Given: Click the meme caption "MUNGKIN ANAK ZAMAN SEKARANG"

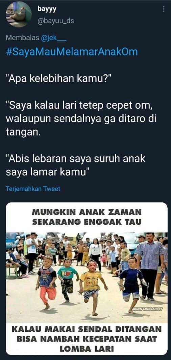Looking at the screenshot, I should [87, 217].
